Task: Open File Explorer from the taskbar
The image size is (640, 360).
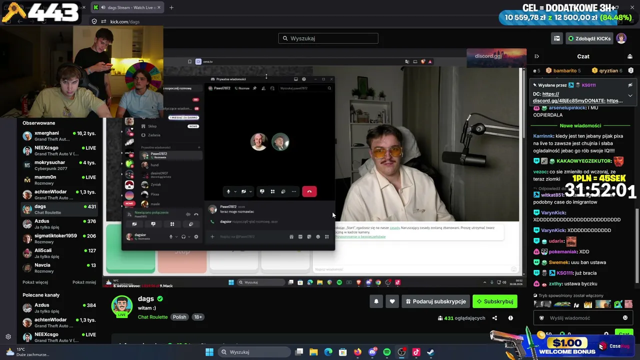Action: pyautogui.click(x=313, y=352)
